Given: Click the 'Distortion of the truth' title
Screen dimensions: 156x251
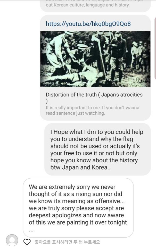Looking at the screenshot, I should pos(94,97).
